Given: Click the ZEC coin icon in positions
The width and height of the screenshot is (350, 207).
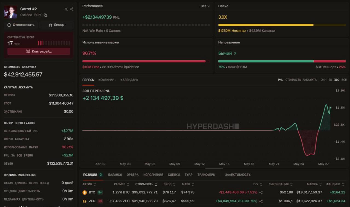Looking at the screenshot, I should (85, 201).
